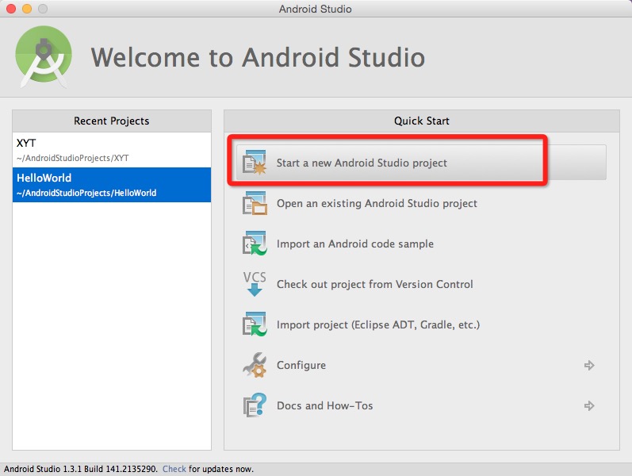Click the Welcome to Android Studio heading
Viewport: 632px width, 476px height.
click(x=258, y=57)
